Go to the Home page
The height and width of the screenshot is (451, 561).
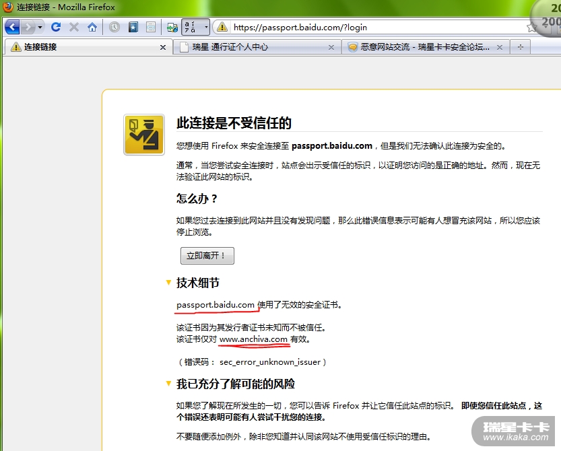coord(92,27)
